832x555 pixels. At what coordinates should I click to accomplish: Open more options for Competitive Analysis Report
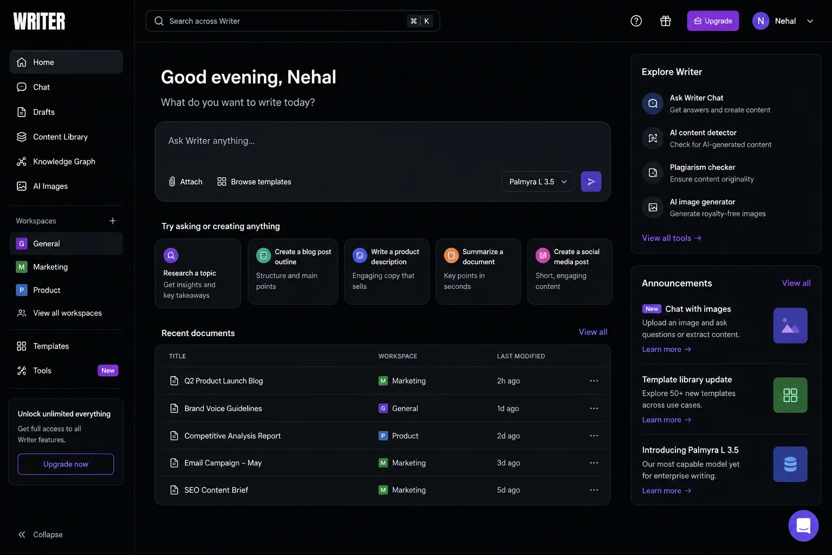594,436
